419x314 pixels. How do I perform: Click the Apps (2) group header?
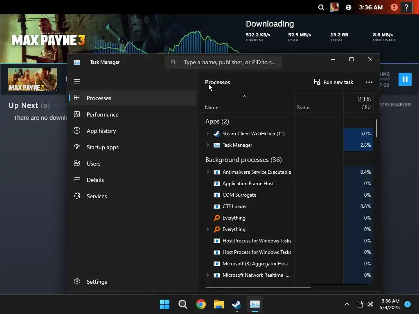tap(217, 121)
